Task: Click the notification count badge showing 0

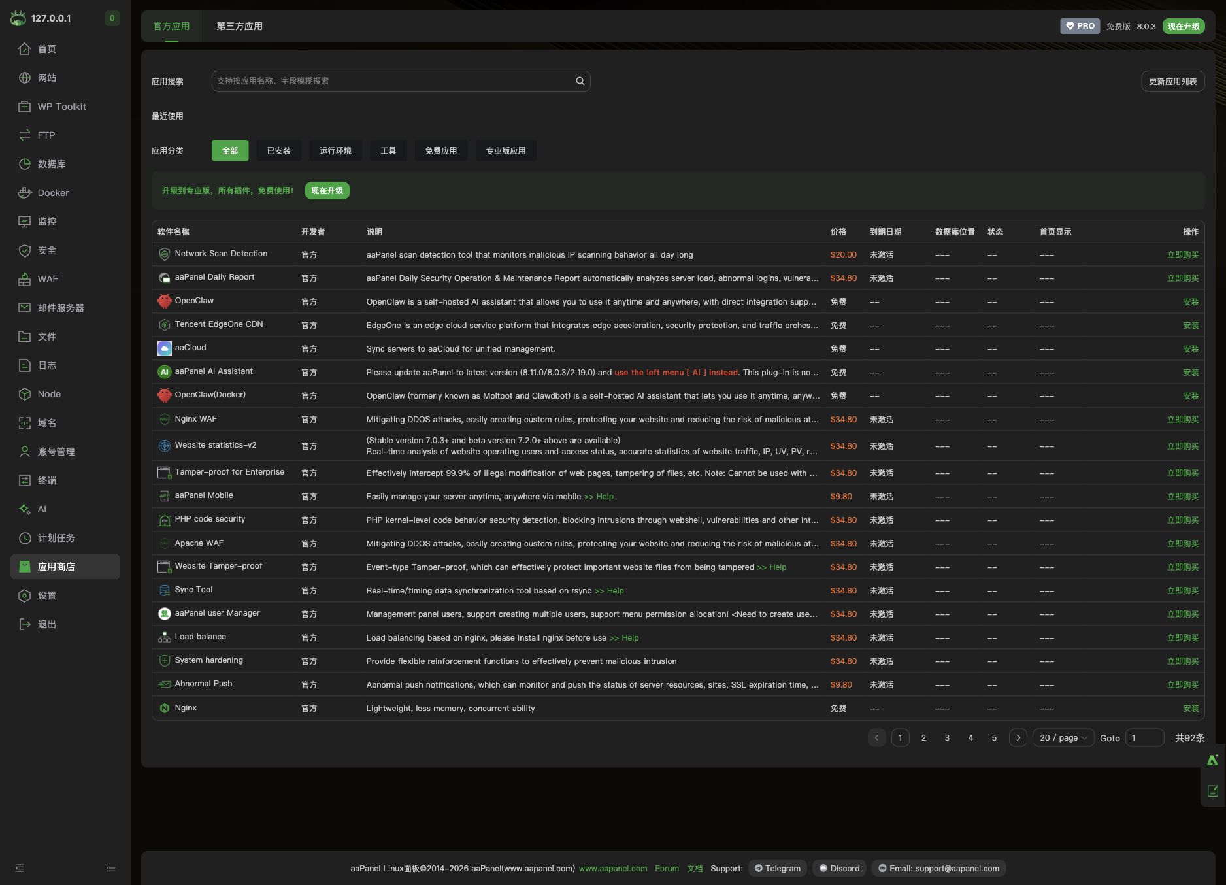Action: pos(112,18)
